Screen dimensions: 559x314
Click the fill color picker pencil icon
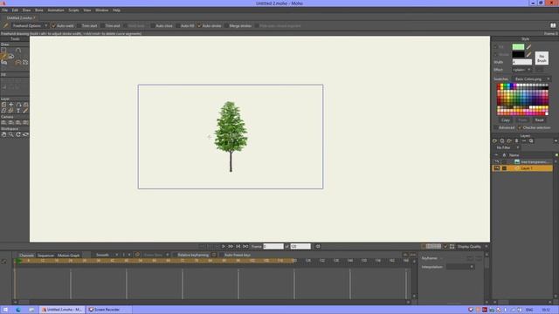pyautogui.click(x=528, y=46)
